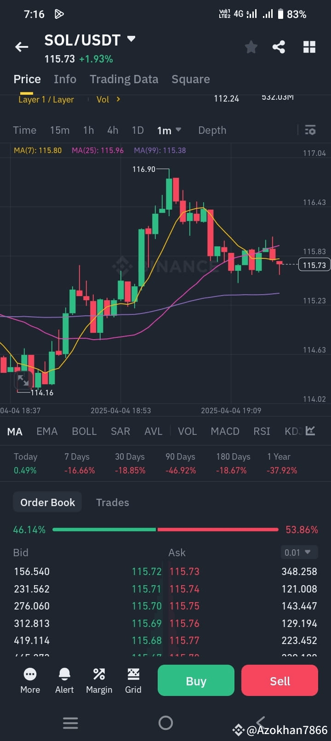The height and width of the screenshot is (741, 331).
Task: Open the grid layout icon at top right
Action: pyautogui.click(x=309, y=47)
